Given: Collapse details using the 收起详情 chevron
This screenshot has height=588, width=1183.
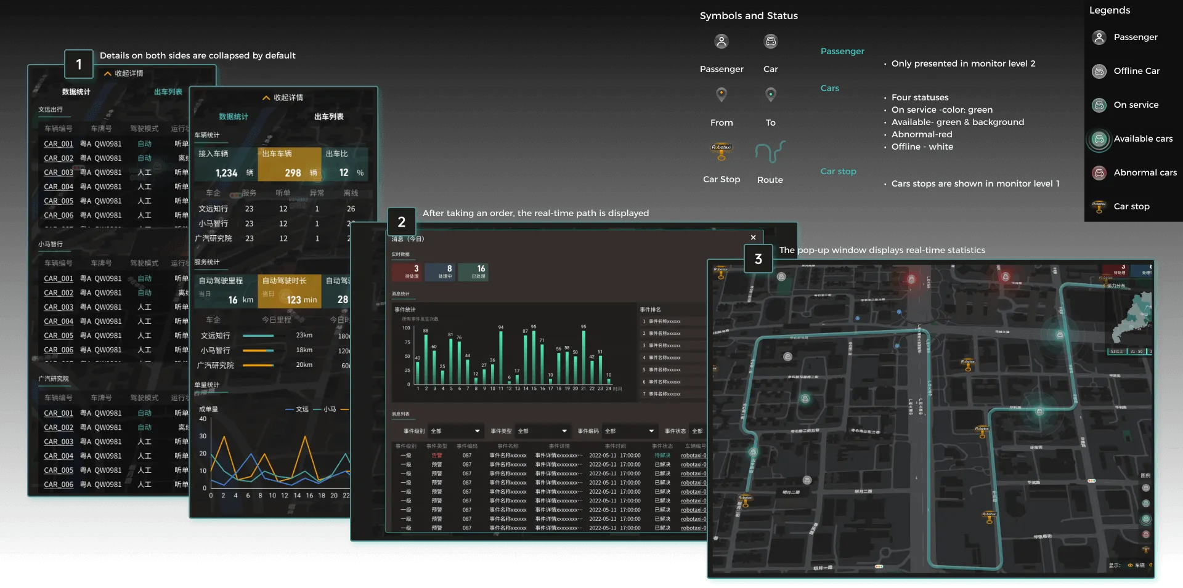Looking at the screenshot, I should (266, 97).
